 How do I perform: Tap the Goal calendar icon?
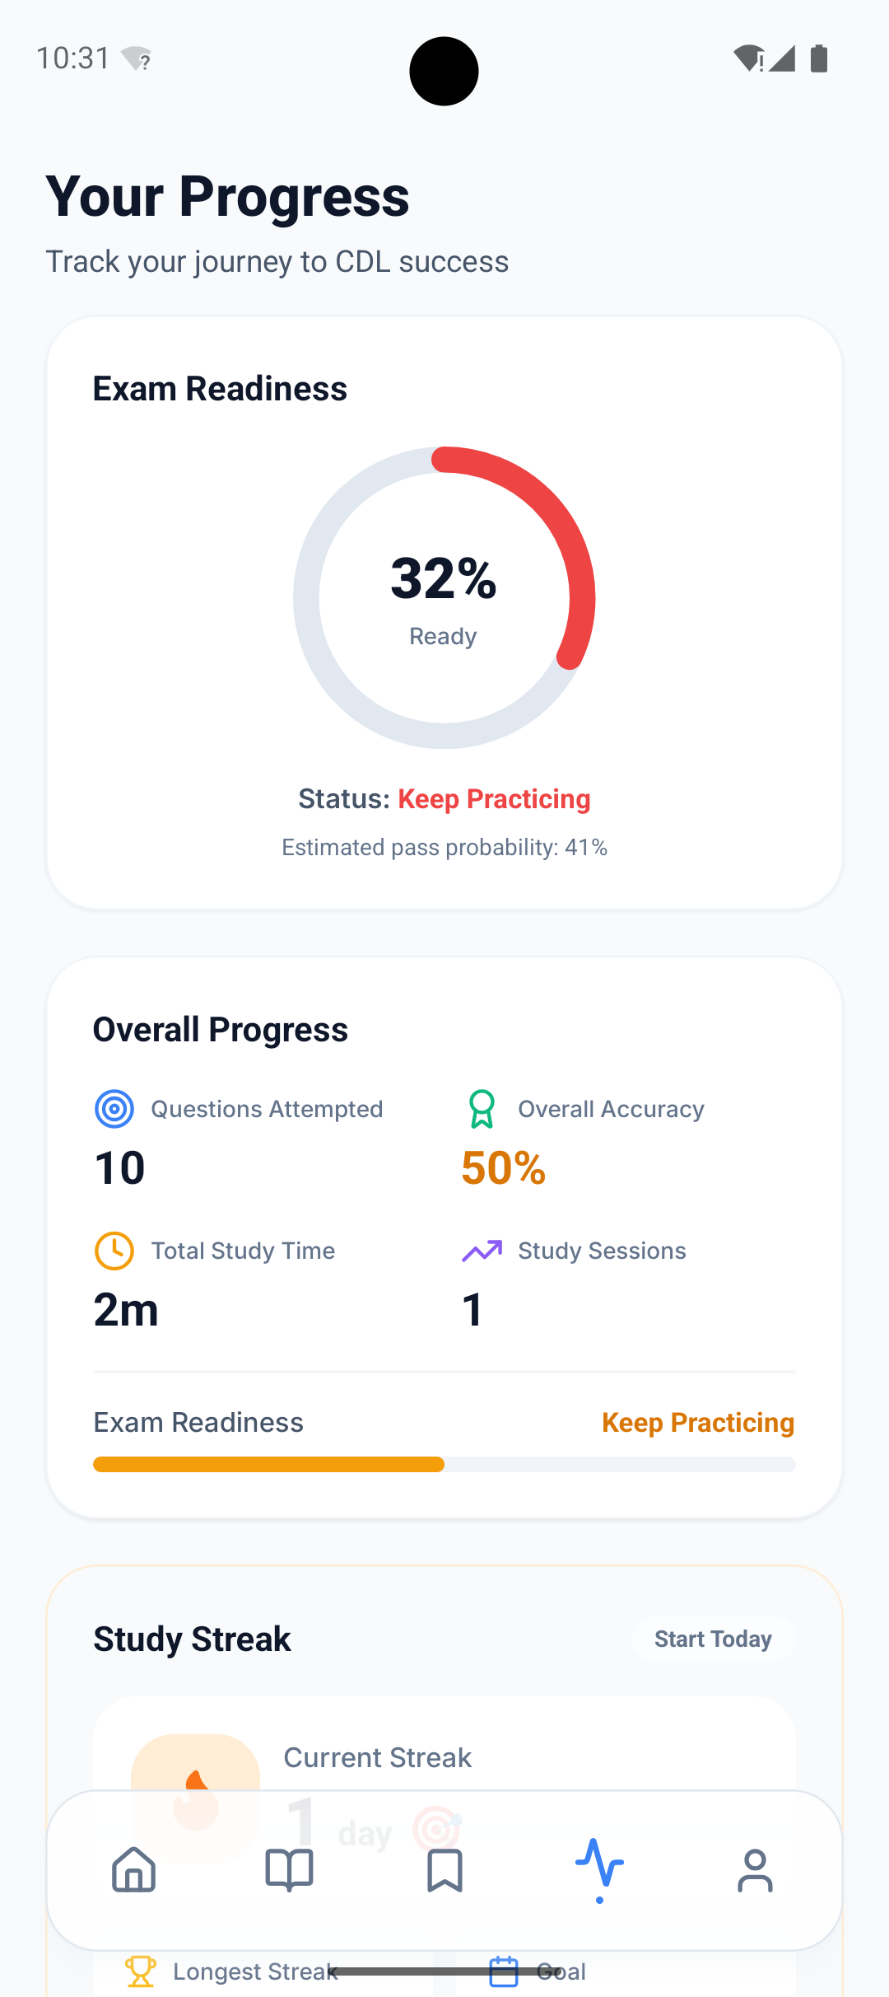tap(504, 1971)
